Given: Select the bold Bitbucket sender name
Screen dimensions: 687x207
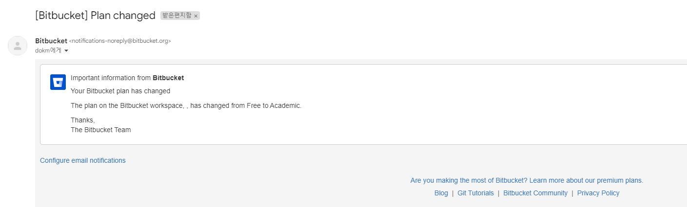Looking at the screenshot, I should pyautogui.click(x=51, y=41).
